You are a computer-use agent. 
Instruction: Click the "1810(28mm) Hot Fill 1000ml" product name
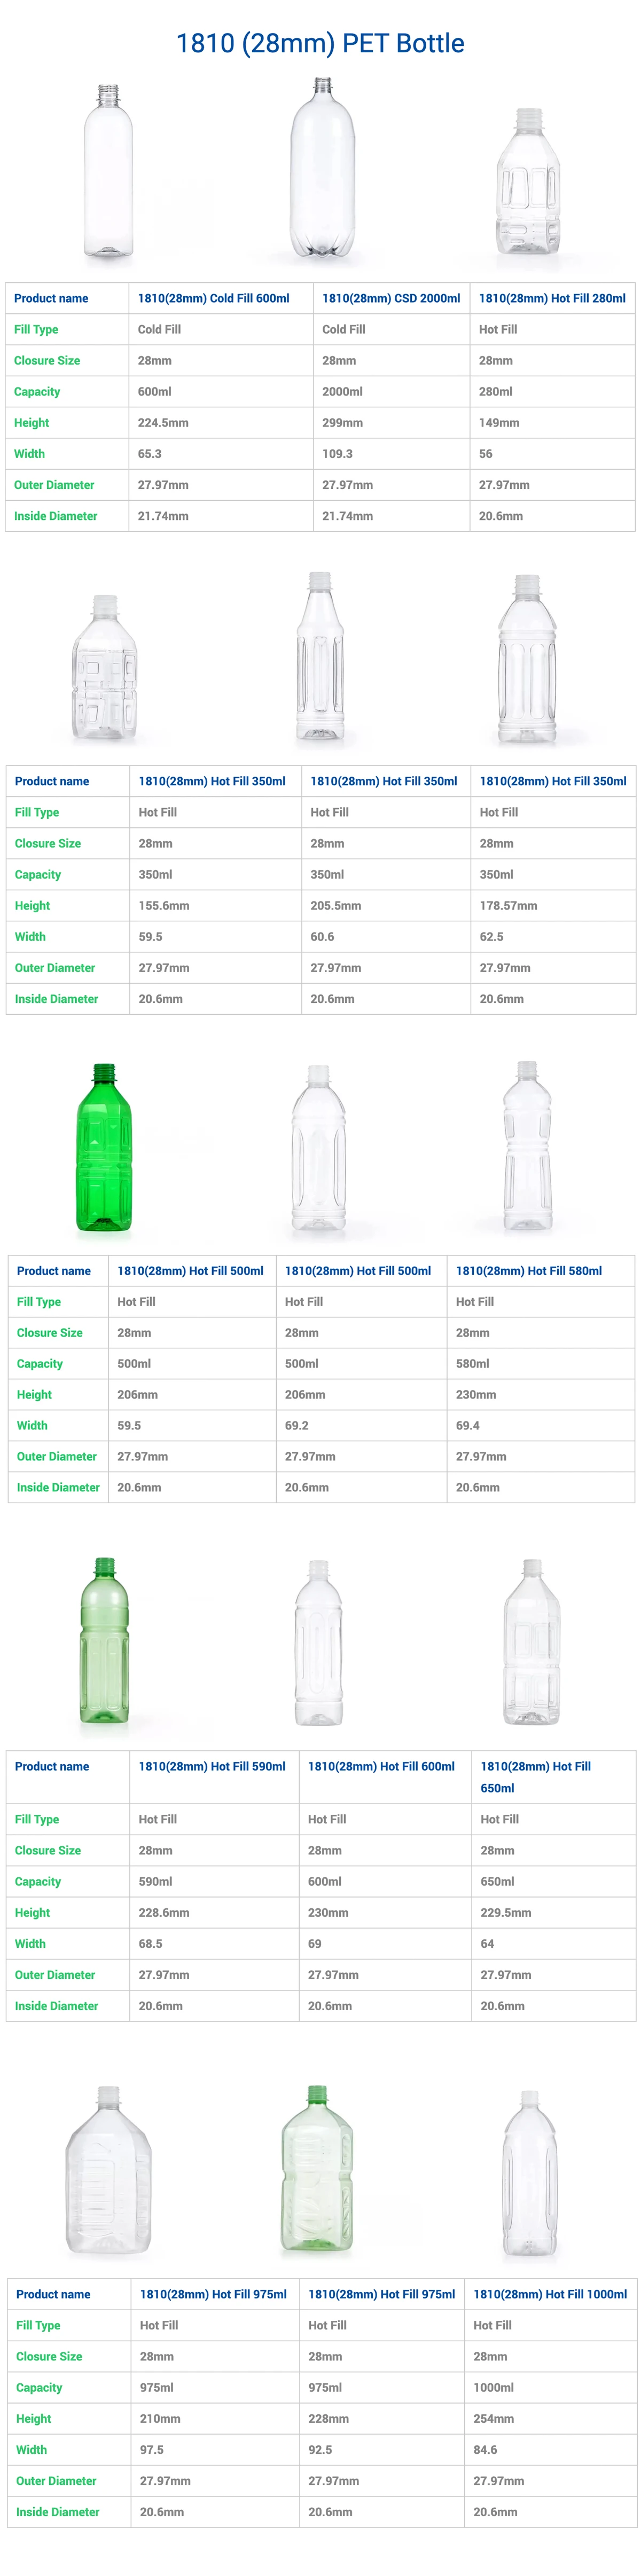(550, 2294)
